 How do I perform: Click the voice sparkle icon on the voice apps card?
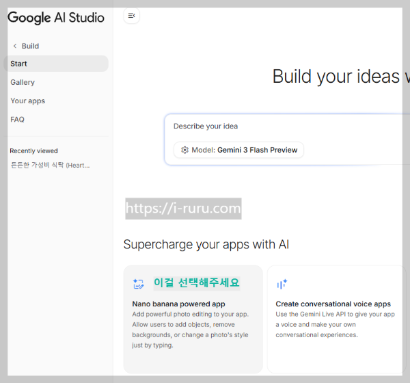click(282, 284)
